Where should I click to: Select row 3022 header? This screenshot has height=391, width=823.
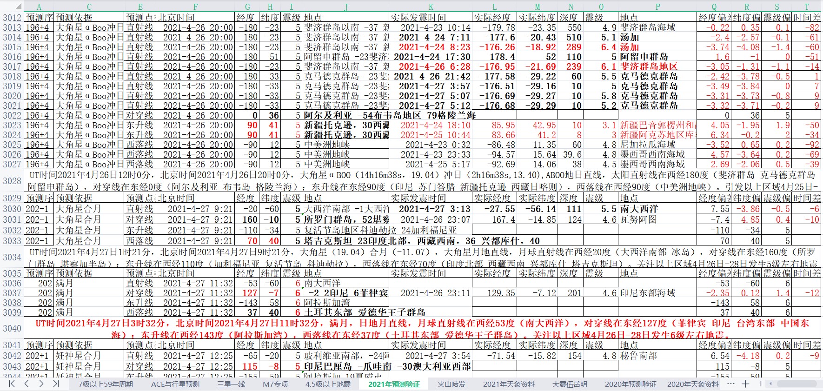tap(12, 115)
